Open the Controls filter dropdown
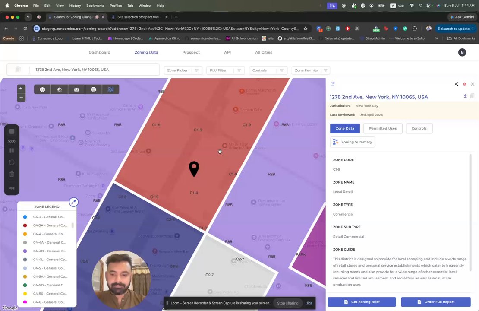Viewport: 479px width, 311px height. pyautogui.click(x=268, y=70)
